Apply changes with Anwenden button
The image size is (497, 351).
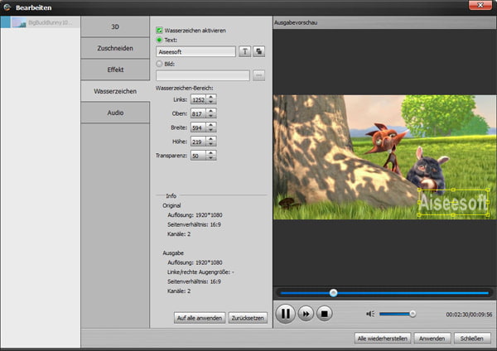pyautogui.click(x=432, y=339)
